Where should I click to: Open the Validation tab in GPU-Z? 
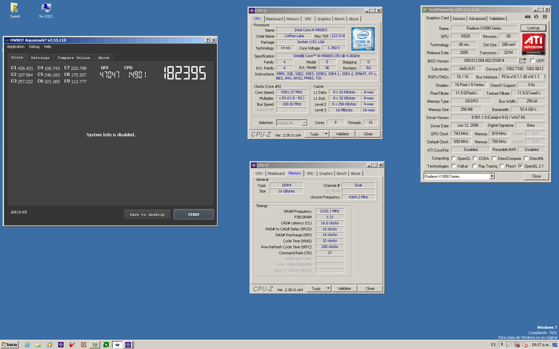point(497,19)
